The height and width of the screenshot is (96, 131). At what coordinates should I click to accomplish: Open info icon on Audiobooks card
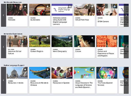pyautogui.click(x=48, y=6)
